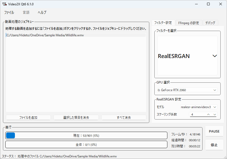This screenshot has height=159, width=227.
Task: Open the デバッグ tab
Action: [x=210, y=23]
